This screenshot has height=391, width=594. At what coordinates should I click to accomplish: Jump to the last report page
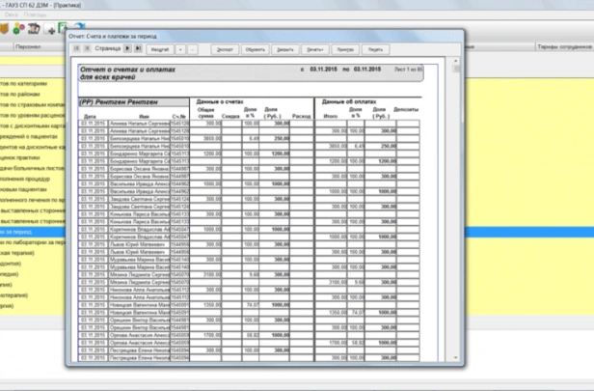[139, 46]
